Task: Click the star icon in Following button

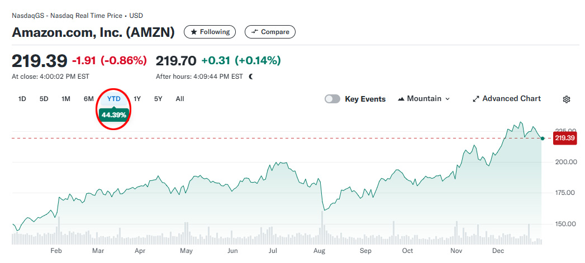Action: click(x=194, y=32)
